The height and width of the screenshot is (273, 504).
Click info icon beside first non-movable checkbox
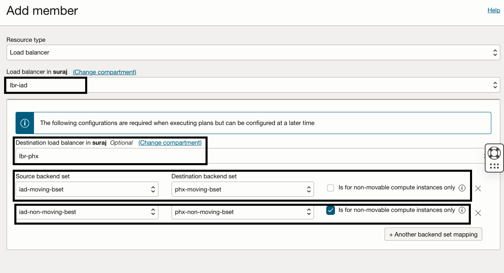(x=462, y=188)
